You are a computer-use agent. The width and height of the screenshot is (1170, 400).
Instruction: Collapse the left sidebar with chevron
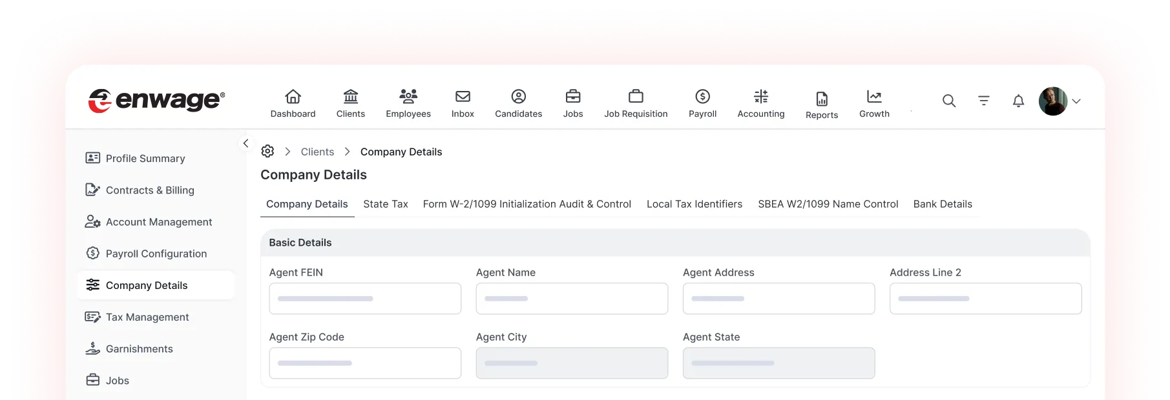coord(245,143)
